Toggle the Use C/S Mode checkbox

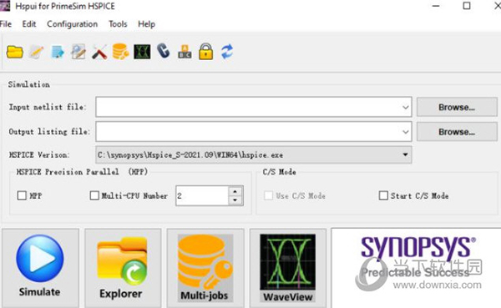pos(268,195)
